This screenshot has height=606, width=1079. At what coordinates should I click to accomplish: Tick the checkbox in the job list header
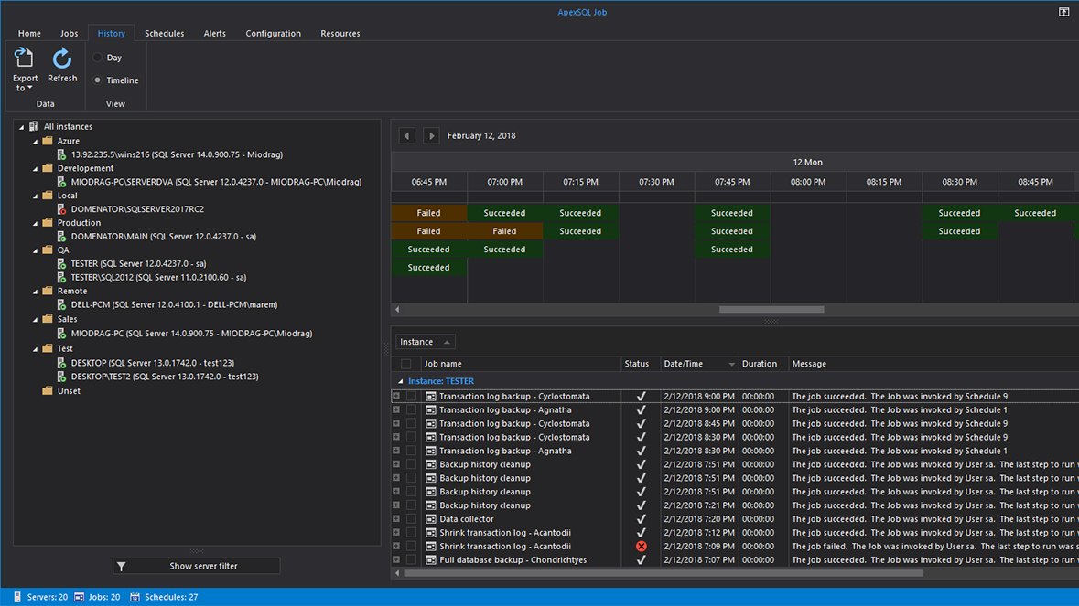[406, 363]
